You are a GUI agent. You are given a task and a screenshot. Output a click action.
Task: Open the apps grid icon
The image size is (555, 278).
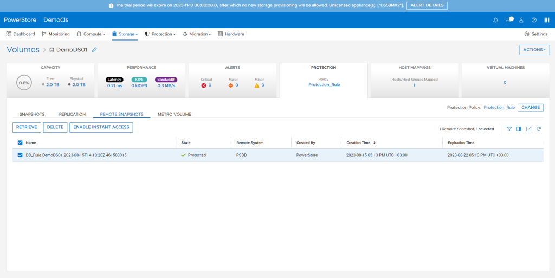(546, 20)
